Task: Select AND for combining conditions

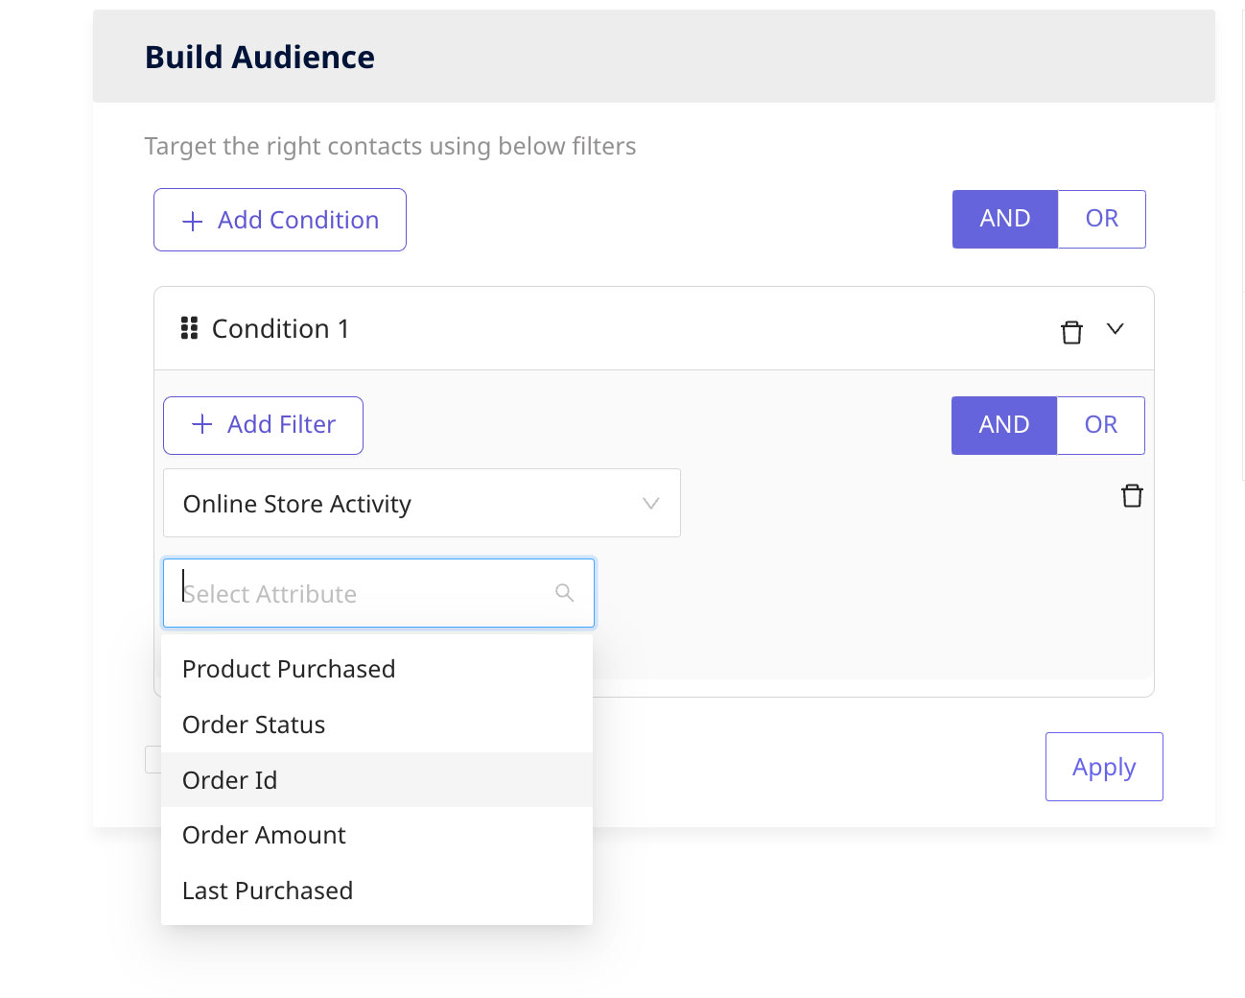Action: pos(1005,219)
